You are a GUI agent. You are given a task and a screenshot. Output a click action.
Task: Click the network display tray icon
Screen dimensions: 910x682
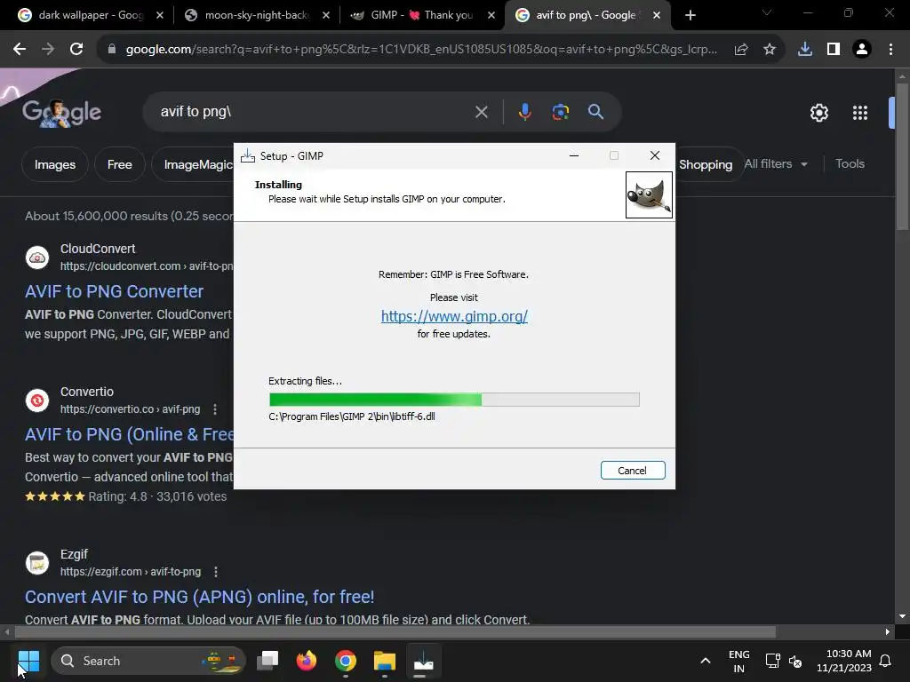click(772, 661)
